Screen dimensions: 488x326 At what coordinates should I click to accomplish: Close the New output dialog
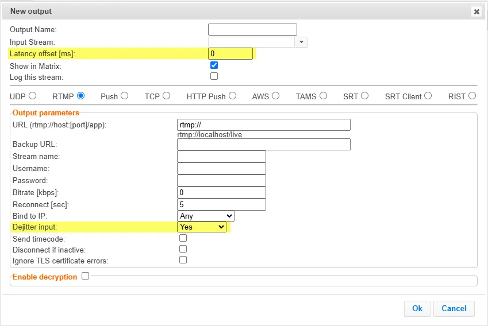pos(477,12)
